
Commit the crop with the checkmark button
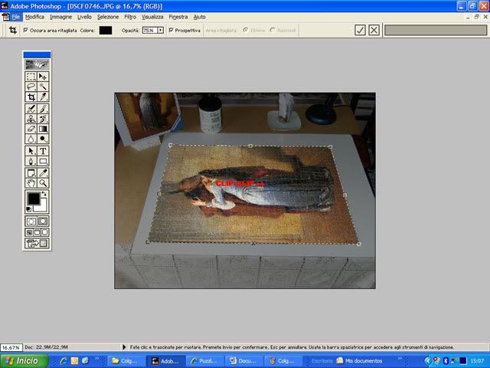[x=360, y=31]
